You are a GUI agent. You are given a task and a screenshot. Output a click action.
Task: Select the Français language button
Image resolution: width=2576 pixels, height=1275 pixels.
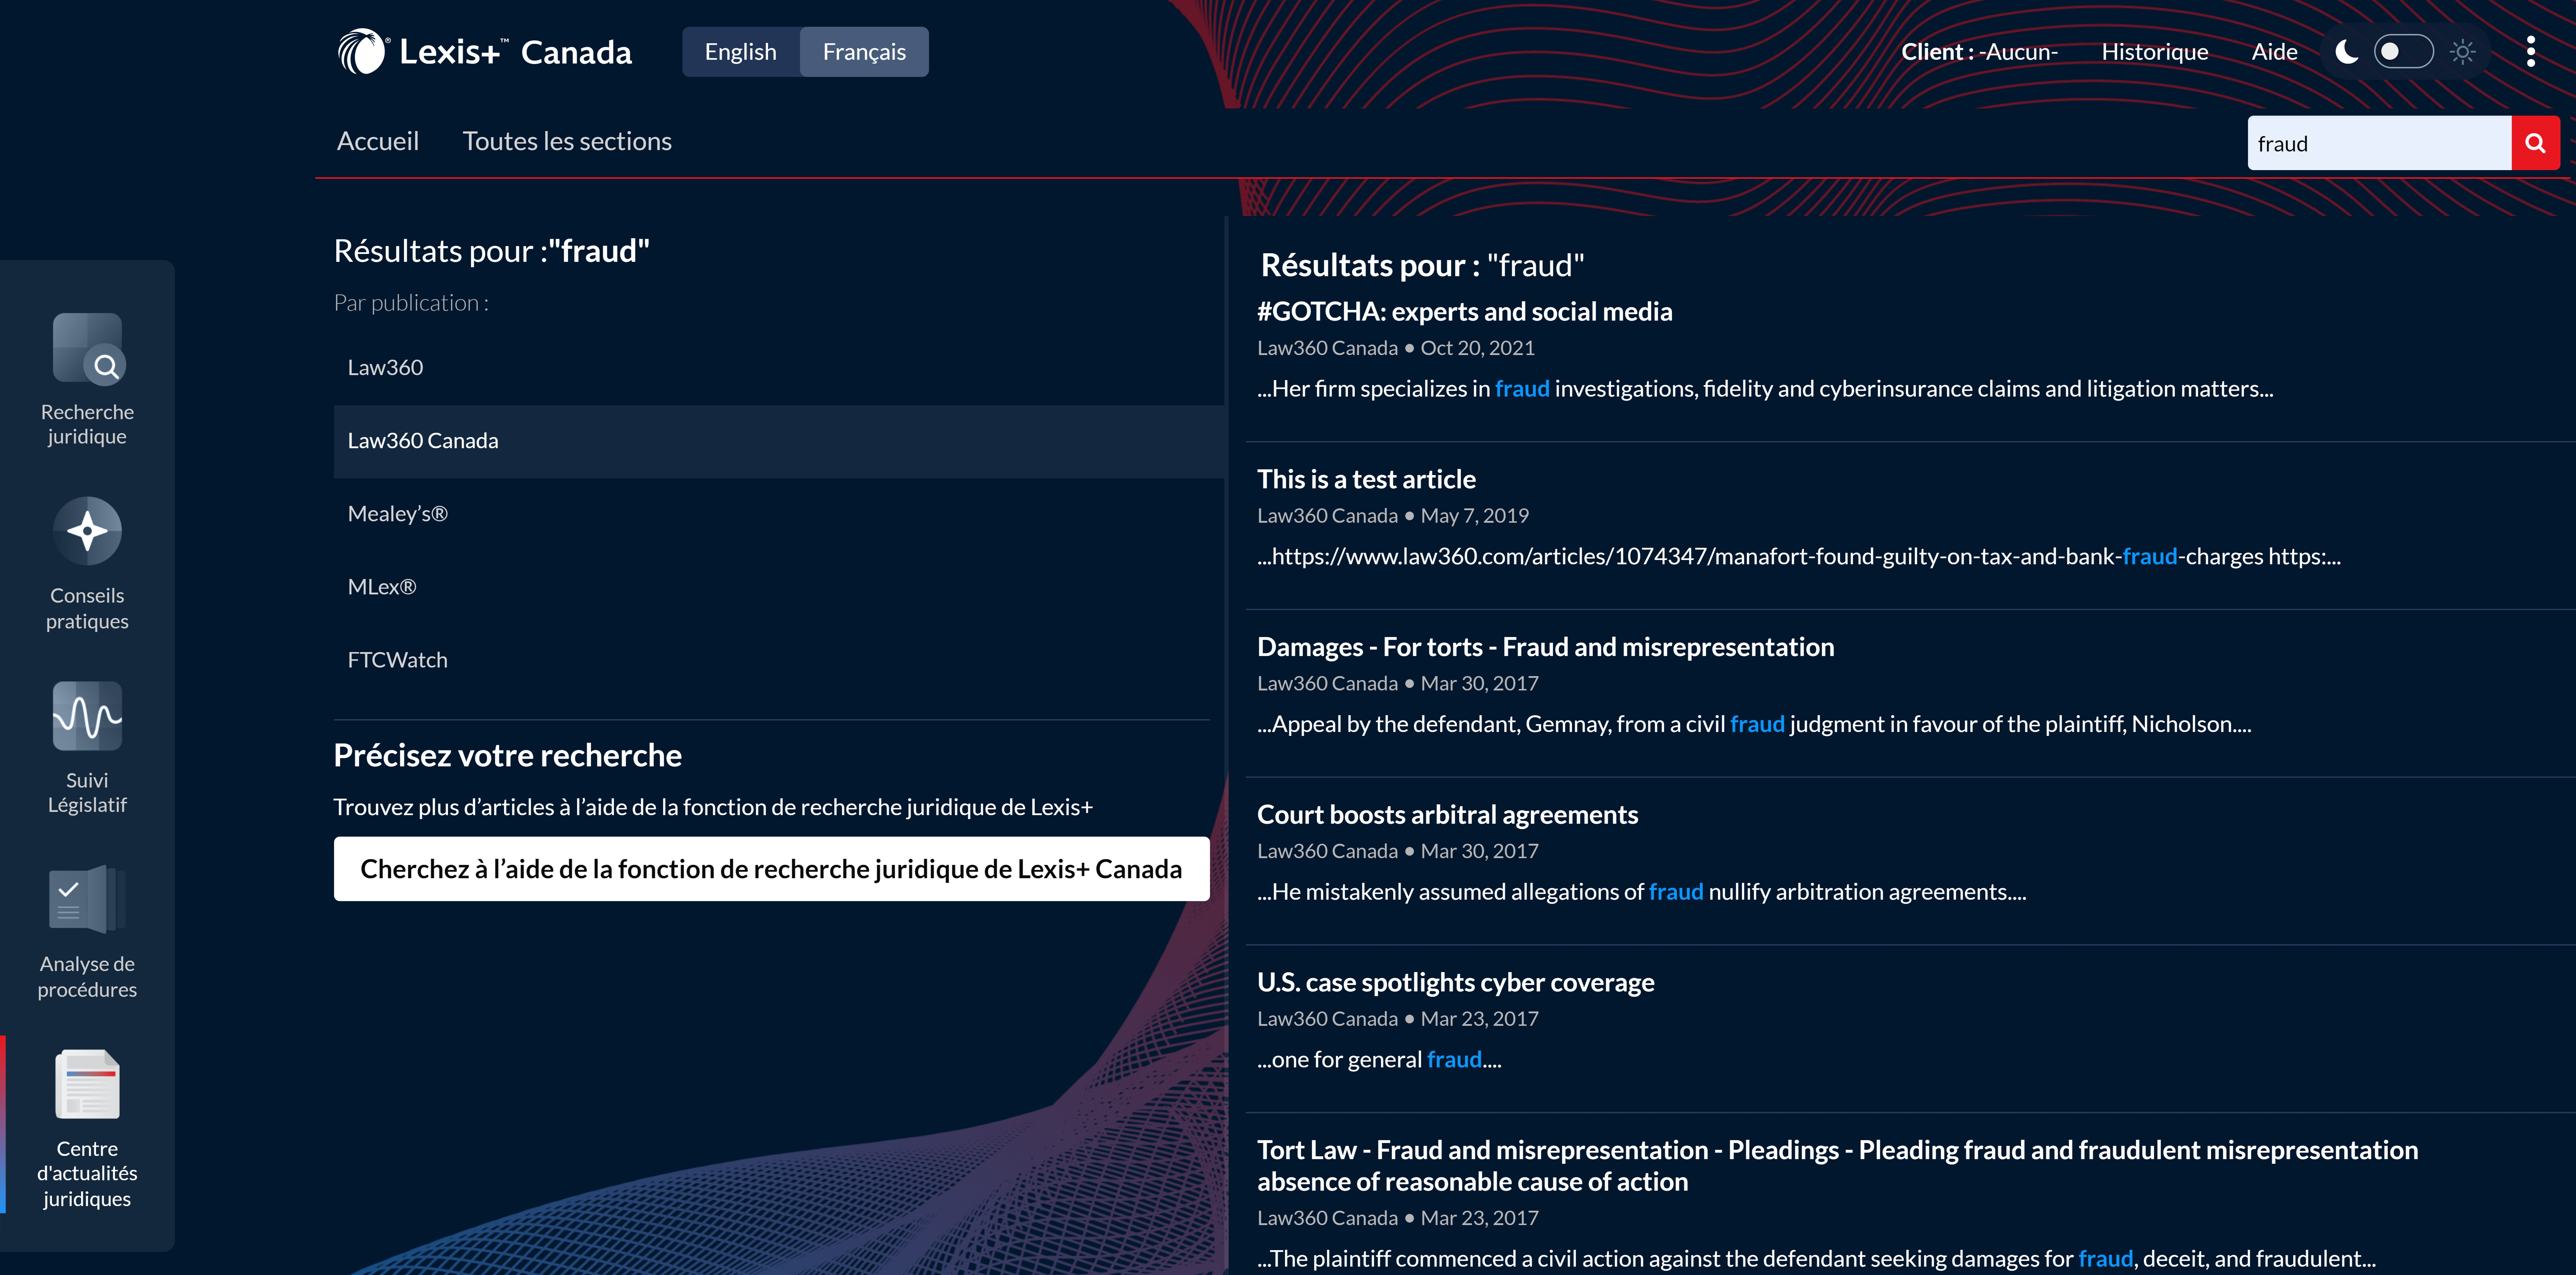pos(864,52)
